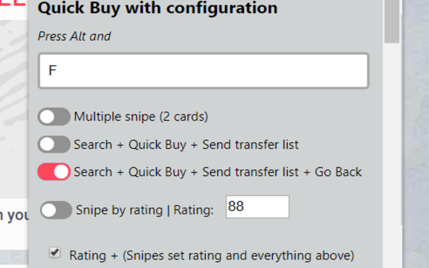429x268 pixels.
Task: Click the 'Multiple snipe (2 cards)' label
Action: tap(141, 117)
